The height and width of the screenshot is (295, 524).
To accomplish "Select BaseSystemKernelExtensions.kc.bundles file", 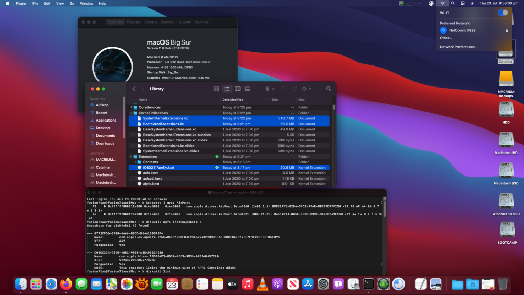I will pos(229,135).
